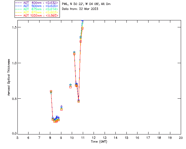The width and height of the screenshot is (186, 149).
Task: Click the x-axis label 5
Action: pyautogui.click(x=17, y=138)
